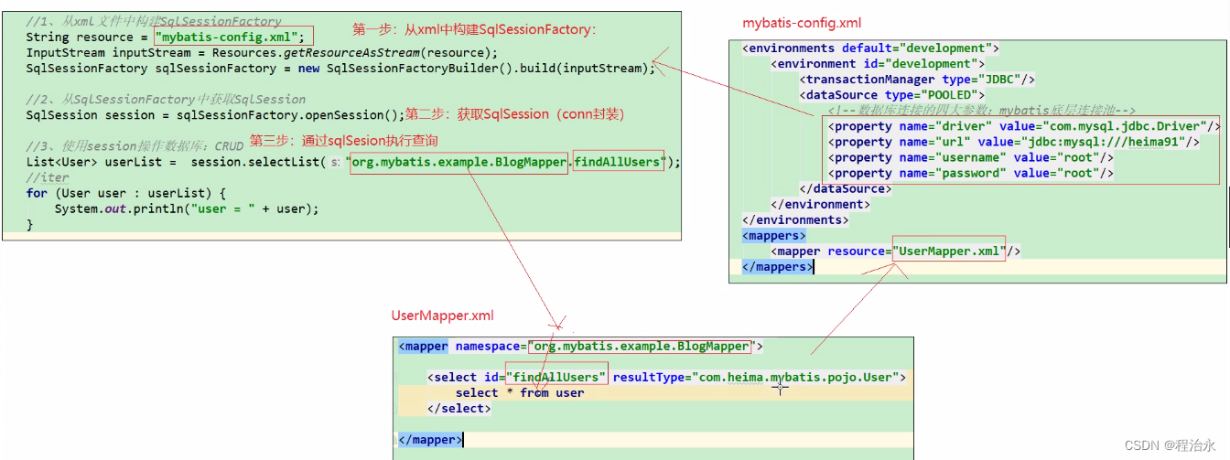Click the closing '</select>' tag
This screenshot has height=460, width=1230.
coord(459,408)
